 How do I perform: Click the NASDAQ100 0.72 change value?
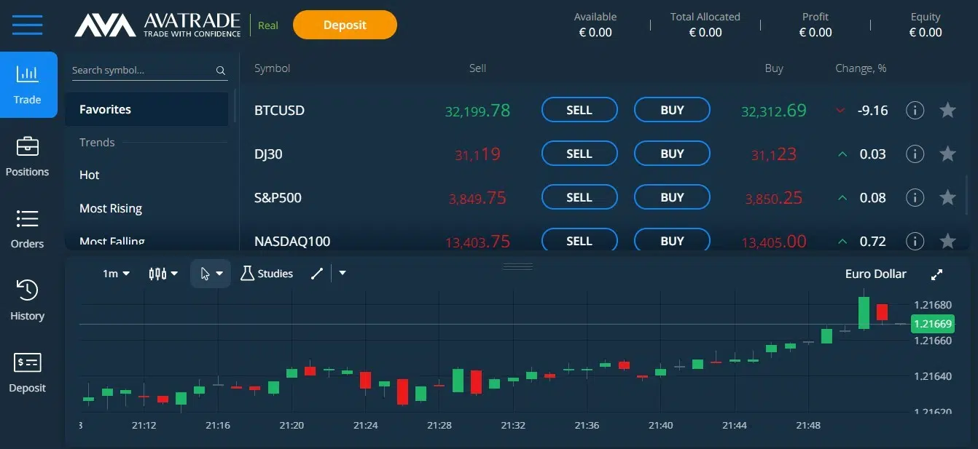point(873,242)
